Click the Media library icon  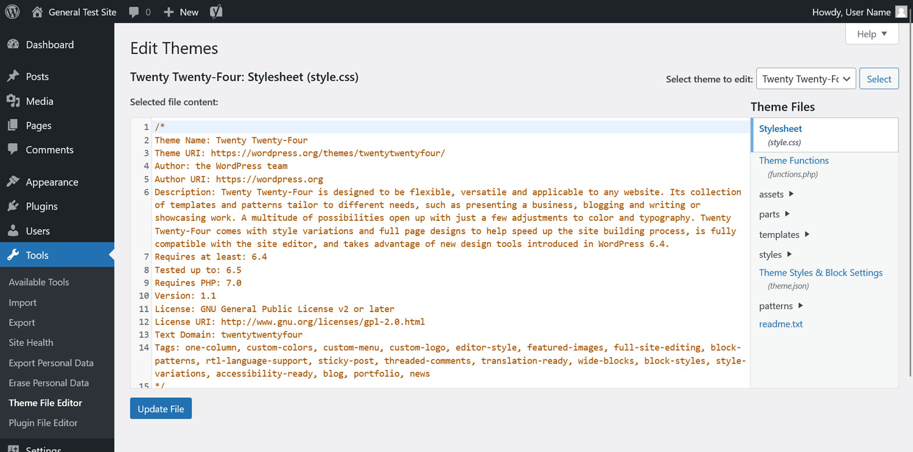coord(13,101)
